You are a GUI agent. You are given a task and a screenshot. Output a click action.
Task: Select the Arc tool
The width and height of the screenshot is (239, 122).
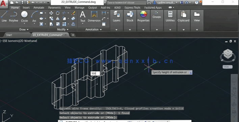tap(34, 16)
